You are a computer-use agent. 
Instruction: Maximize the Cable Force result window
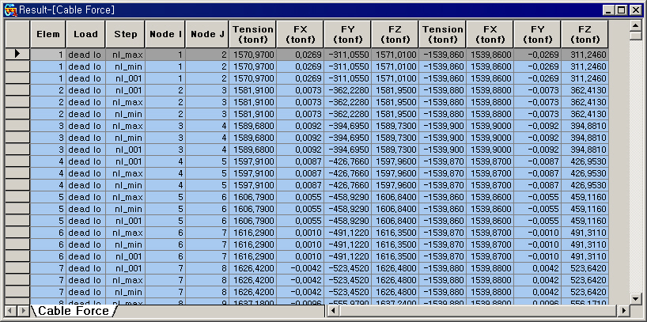[620, 9]
